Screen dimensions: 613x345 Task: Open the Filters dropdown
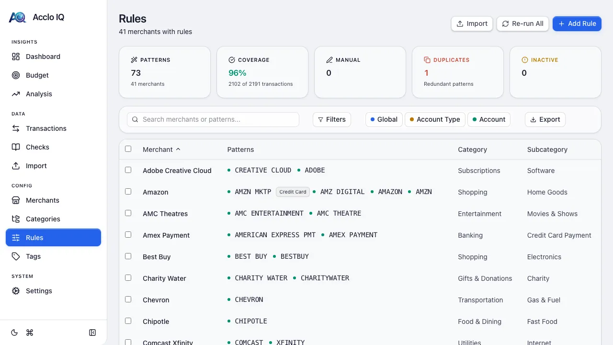point(332,119)
